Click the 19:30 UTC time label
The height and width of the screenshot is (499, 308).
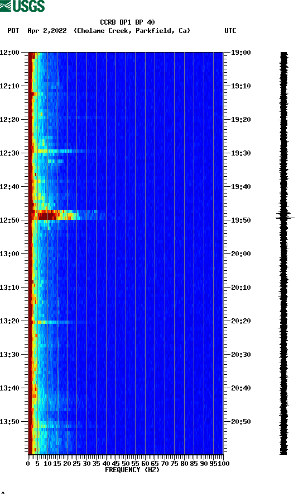[x=240, y=153]
